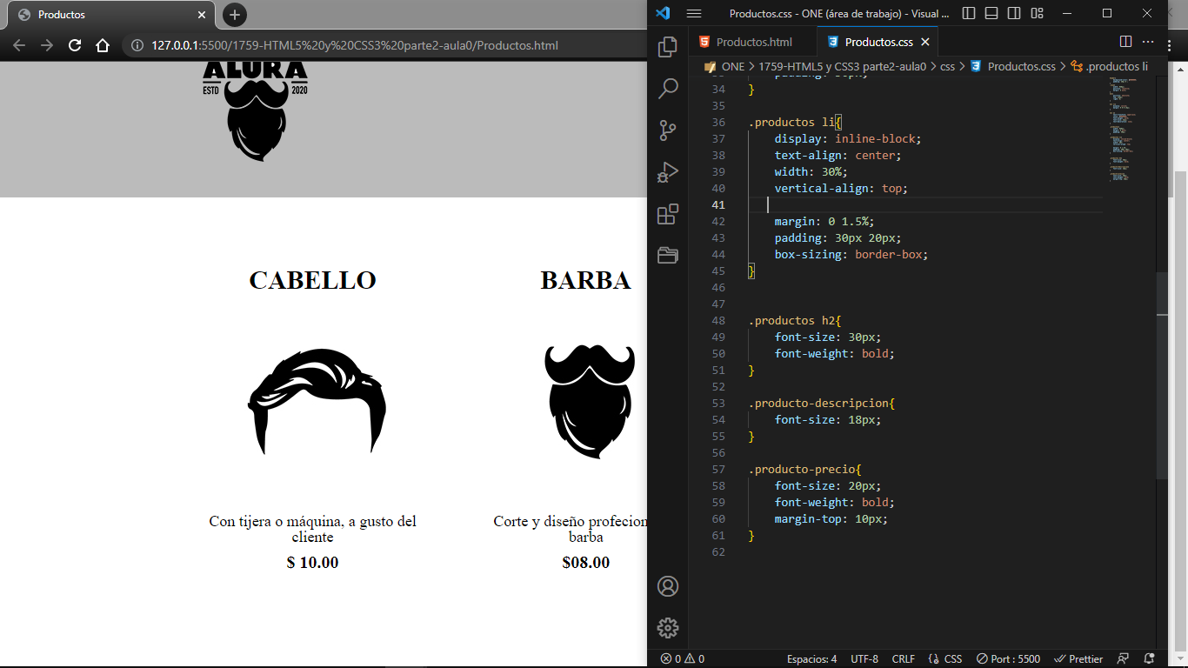The height and width of the screenshot is (668, 1188).
Task: Open the VS Code hamburger application menu
Action: click(x=693, y=13)
